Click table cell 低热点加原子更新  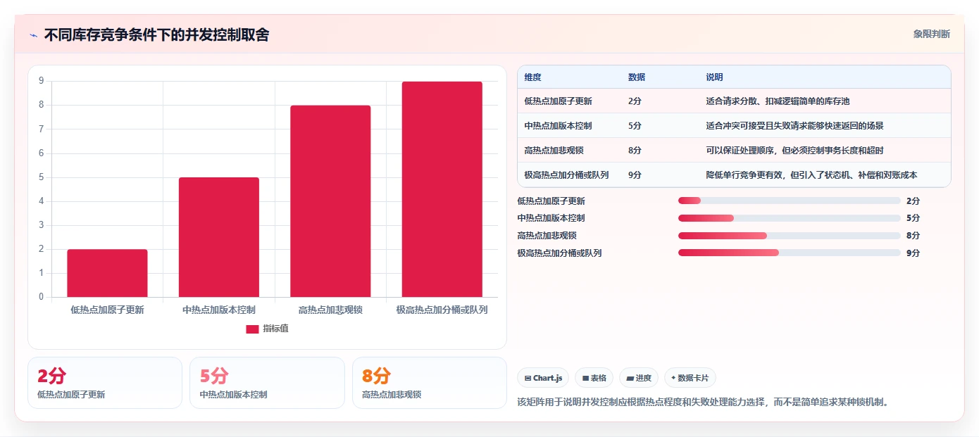[x=559, y=101]
